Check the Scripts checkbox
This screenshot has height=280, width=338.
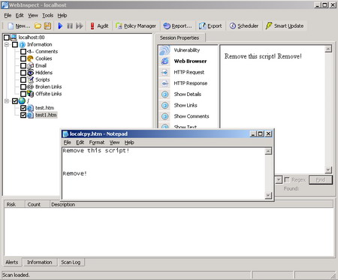click(23, 80)
